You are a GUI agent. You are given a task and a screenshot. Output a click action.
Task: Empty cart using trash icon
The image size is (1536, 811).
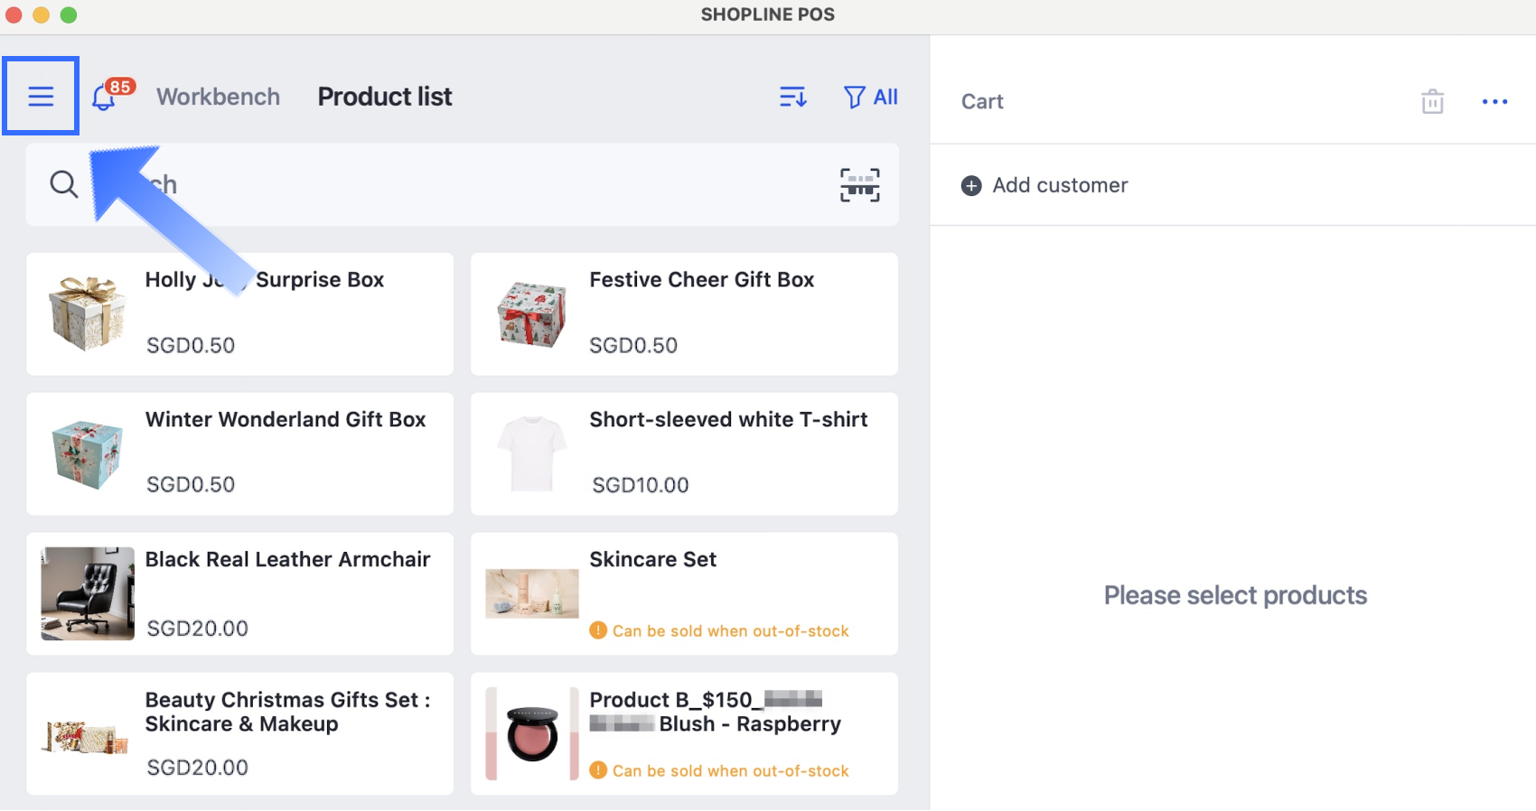coord(1432,101)
